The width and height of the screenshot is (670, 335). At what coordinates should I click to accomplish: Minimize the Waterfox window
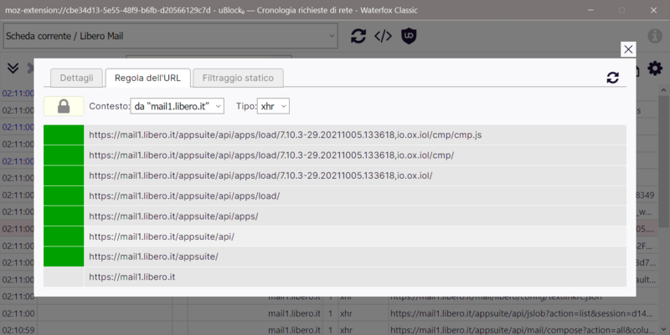(x=590, y=10)
